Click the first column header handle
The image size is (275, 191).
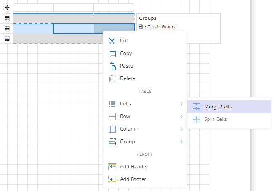coord(33,8)
